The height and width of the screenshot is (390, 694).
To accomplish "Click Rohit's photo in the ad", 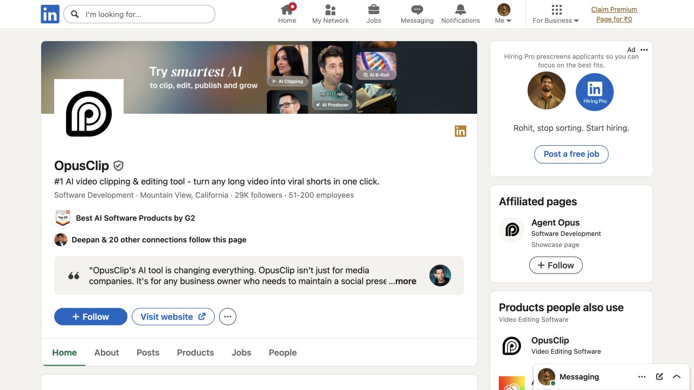I will [547, 90].
